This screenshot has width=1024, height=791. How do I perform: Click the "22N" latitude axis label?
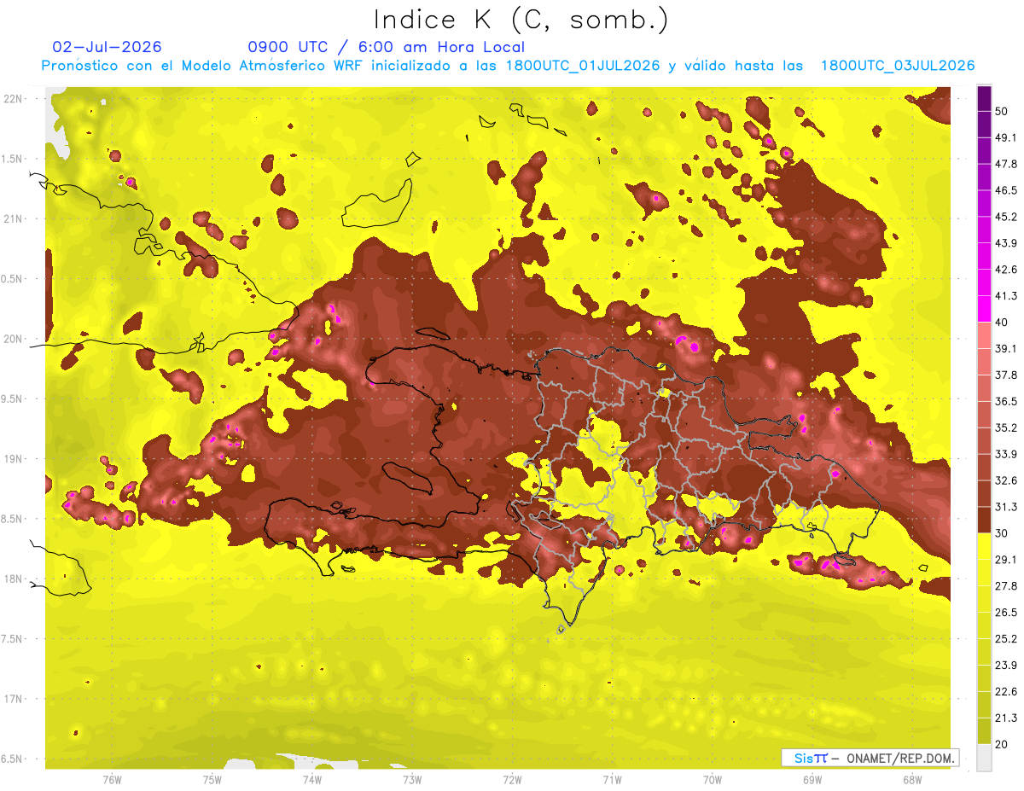tap(14, 99)
